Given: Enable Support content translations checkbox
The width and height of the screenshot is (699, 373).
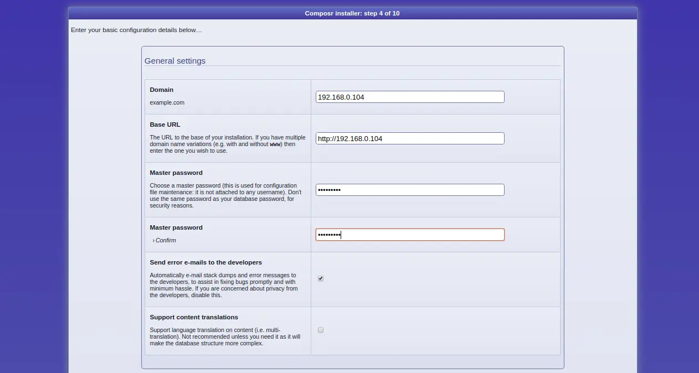Looking at the screenshot, I should [321, 330].
